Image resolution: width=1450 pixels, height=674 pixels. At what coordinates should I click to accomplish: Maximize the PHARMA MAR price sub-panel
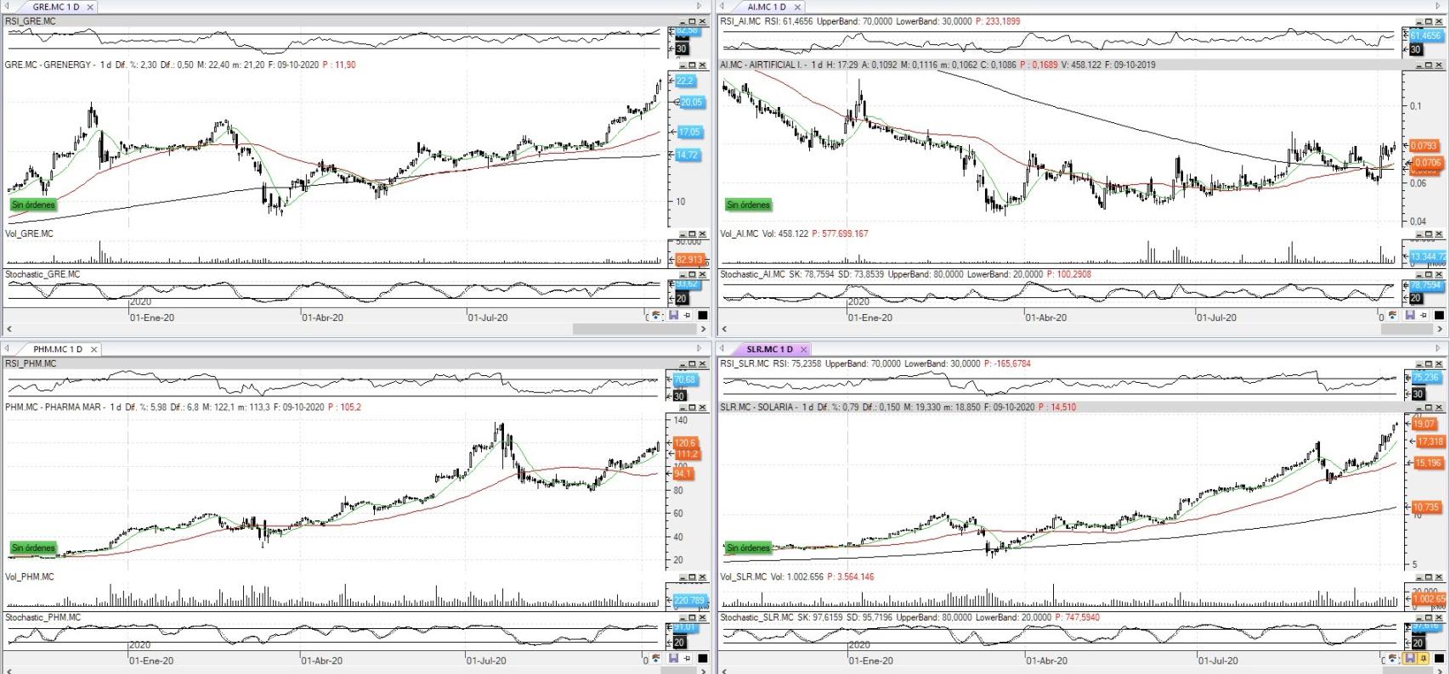692,407
